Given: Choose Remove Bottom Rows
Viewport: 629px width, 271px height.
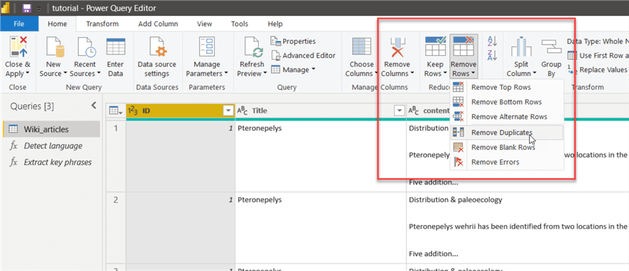Looking at the screenshot, I should click(x=507, y=102).
